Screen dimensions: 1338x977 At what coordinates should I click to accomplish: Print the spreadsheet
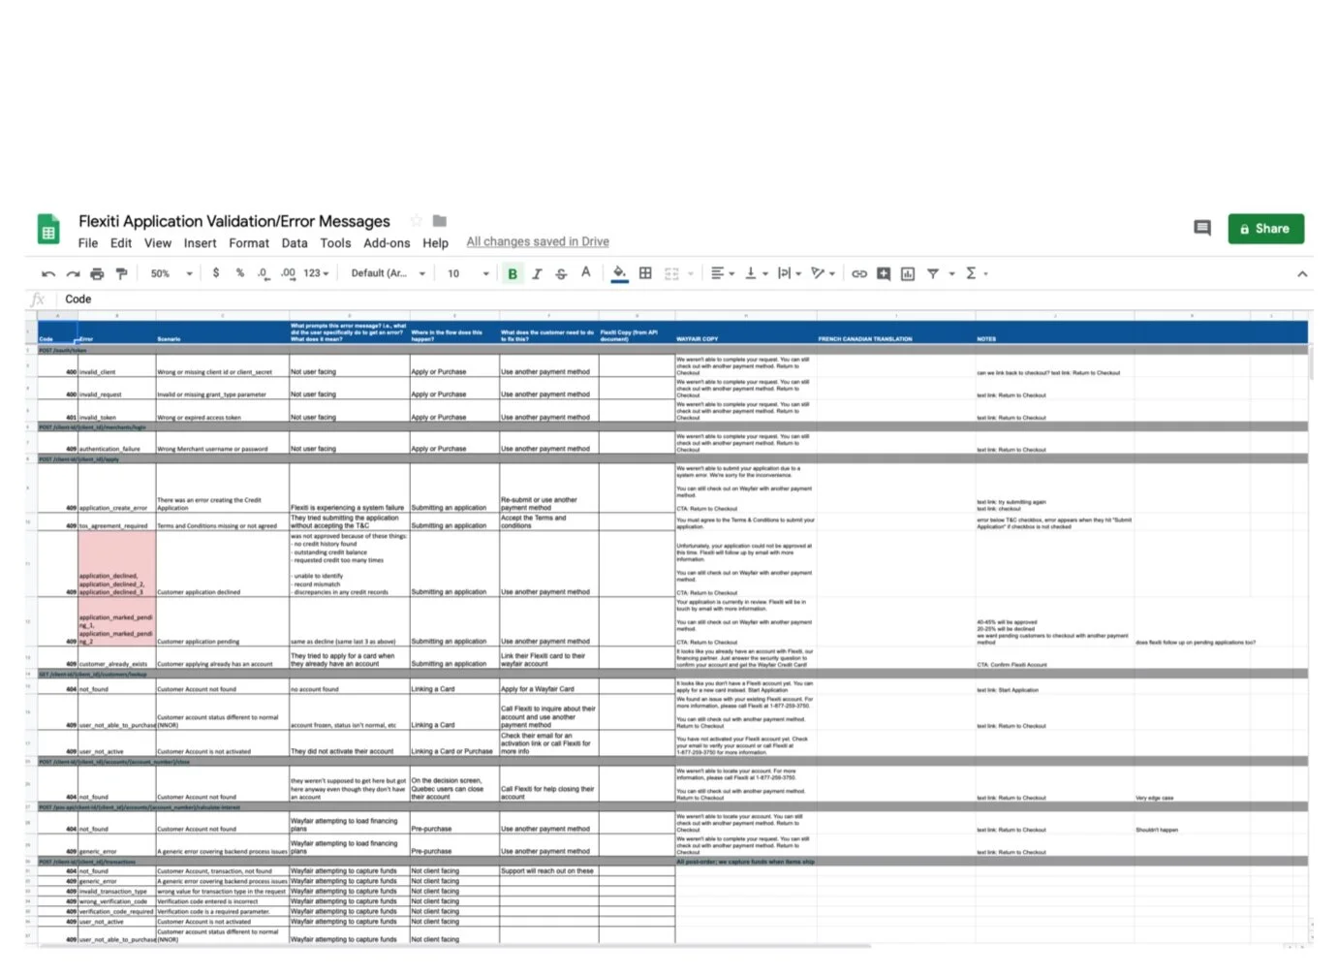tap(97, 274)
